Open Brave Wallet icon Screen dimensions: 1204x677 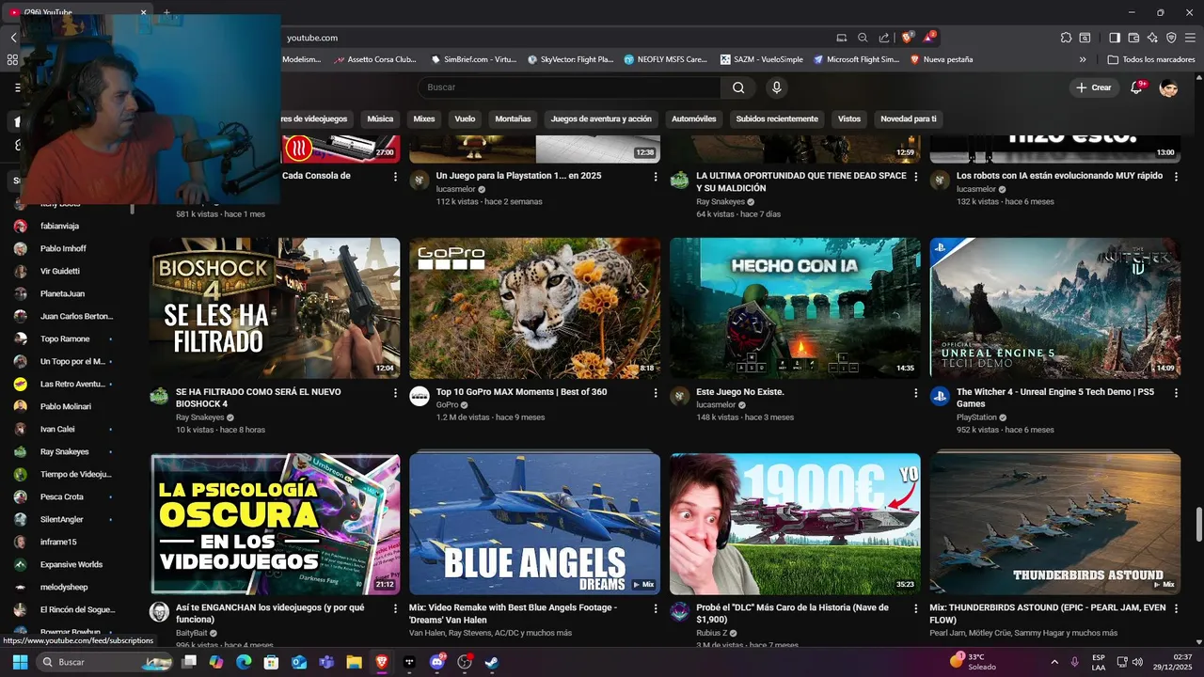pos(1133,38)
